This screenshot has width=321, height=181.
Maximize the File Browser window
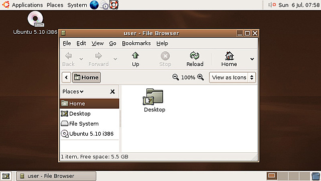(247, 33)
